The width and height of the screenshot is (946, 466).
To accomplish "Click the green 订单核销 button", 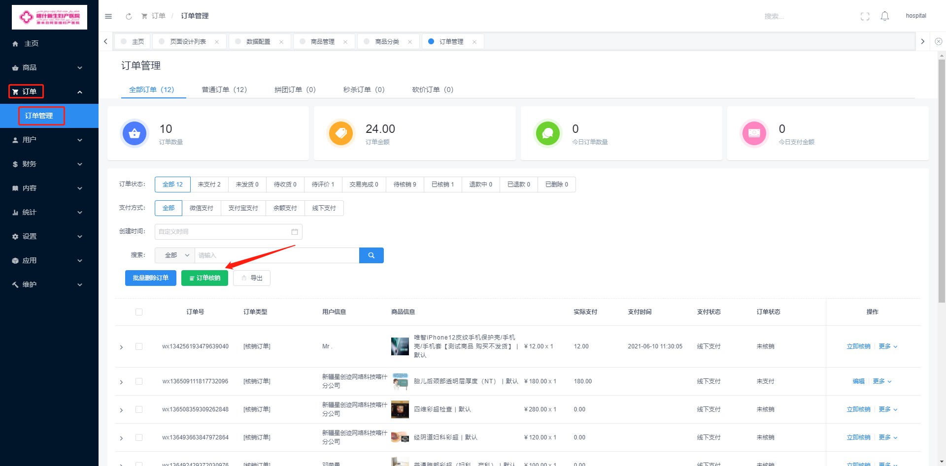I will coord(205,278).
